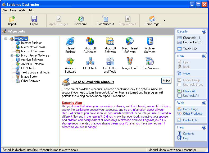Click the Contents help book icon
Image resolution: width=209 pixels, height=153 pixels.
[179, 133]
